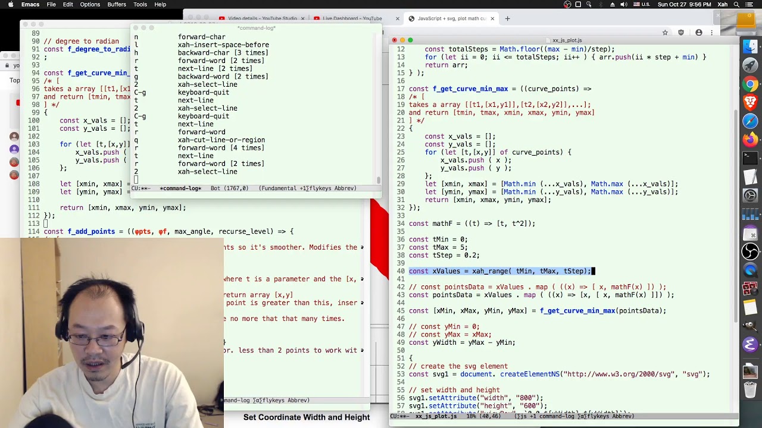
Task: Click '// degree to radian' comment in left window
Action: pyautogui.click(x=81, y=41)
